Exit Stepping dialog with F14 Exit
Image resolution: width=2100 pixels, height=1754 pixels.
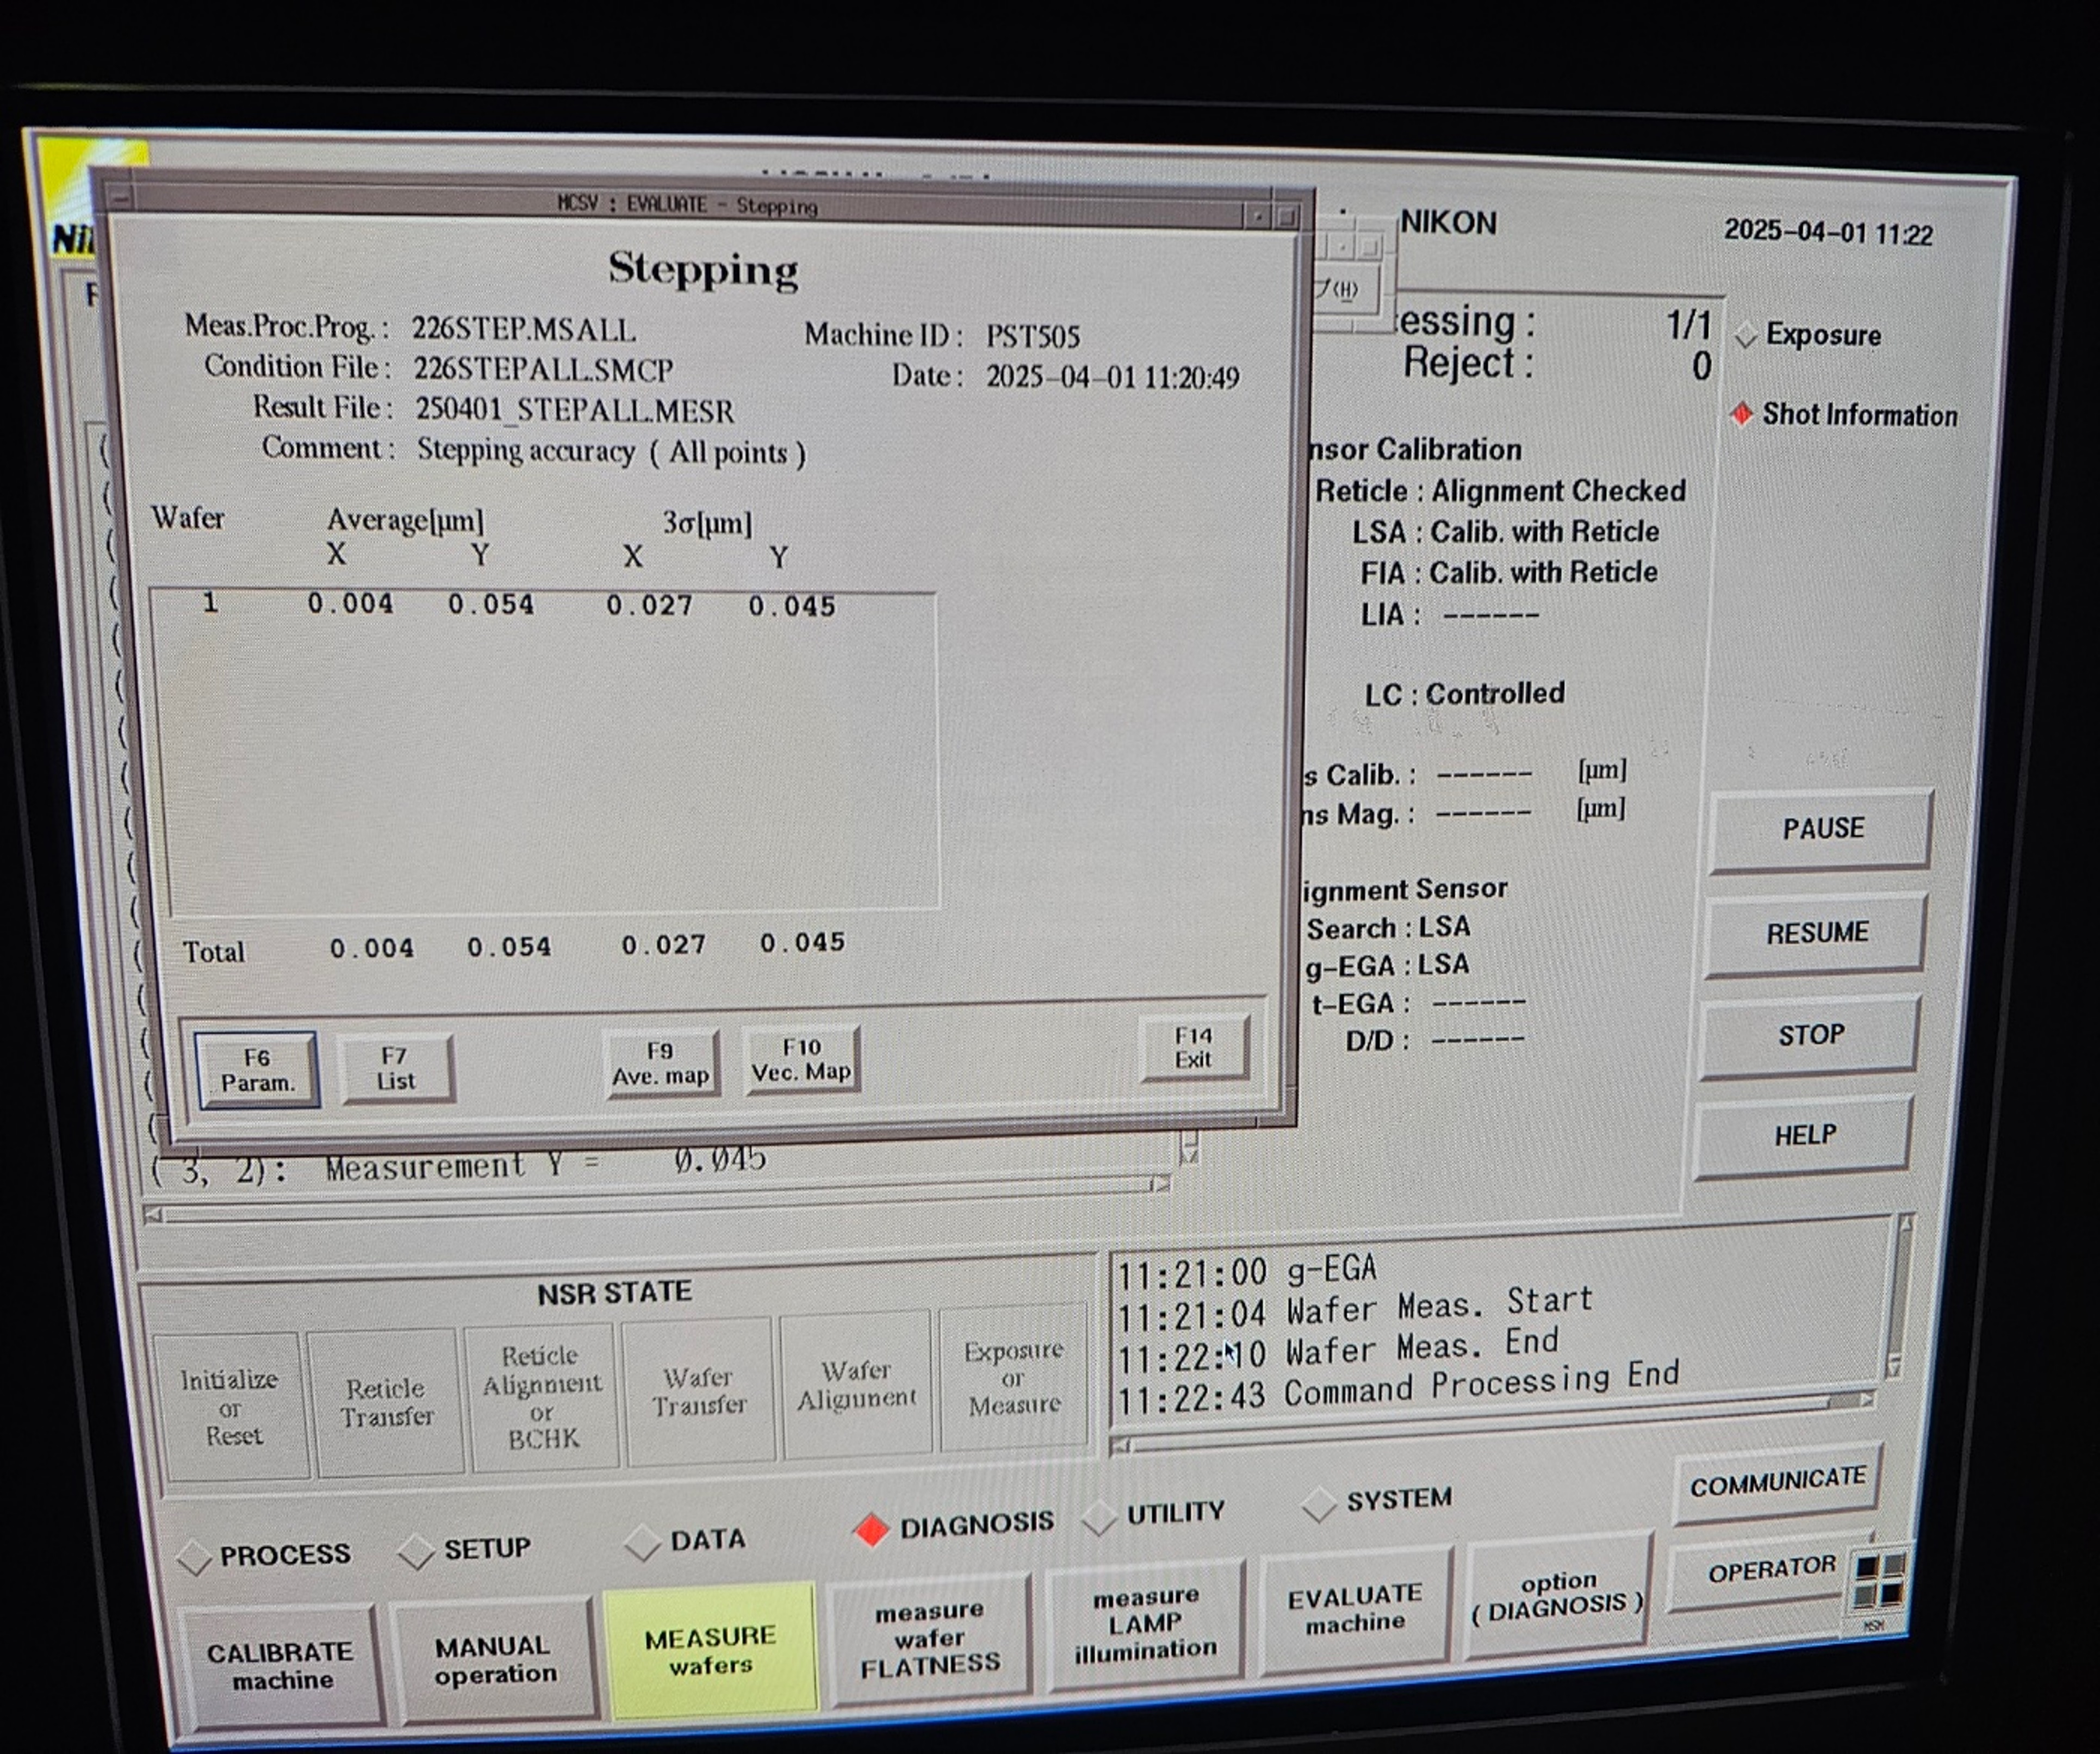pos(1193,1047)
